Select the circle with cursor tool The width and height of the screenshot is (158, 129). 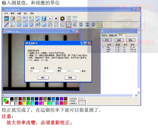click(x=19, y=24)
